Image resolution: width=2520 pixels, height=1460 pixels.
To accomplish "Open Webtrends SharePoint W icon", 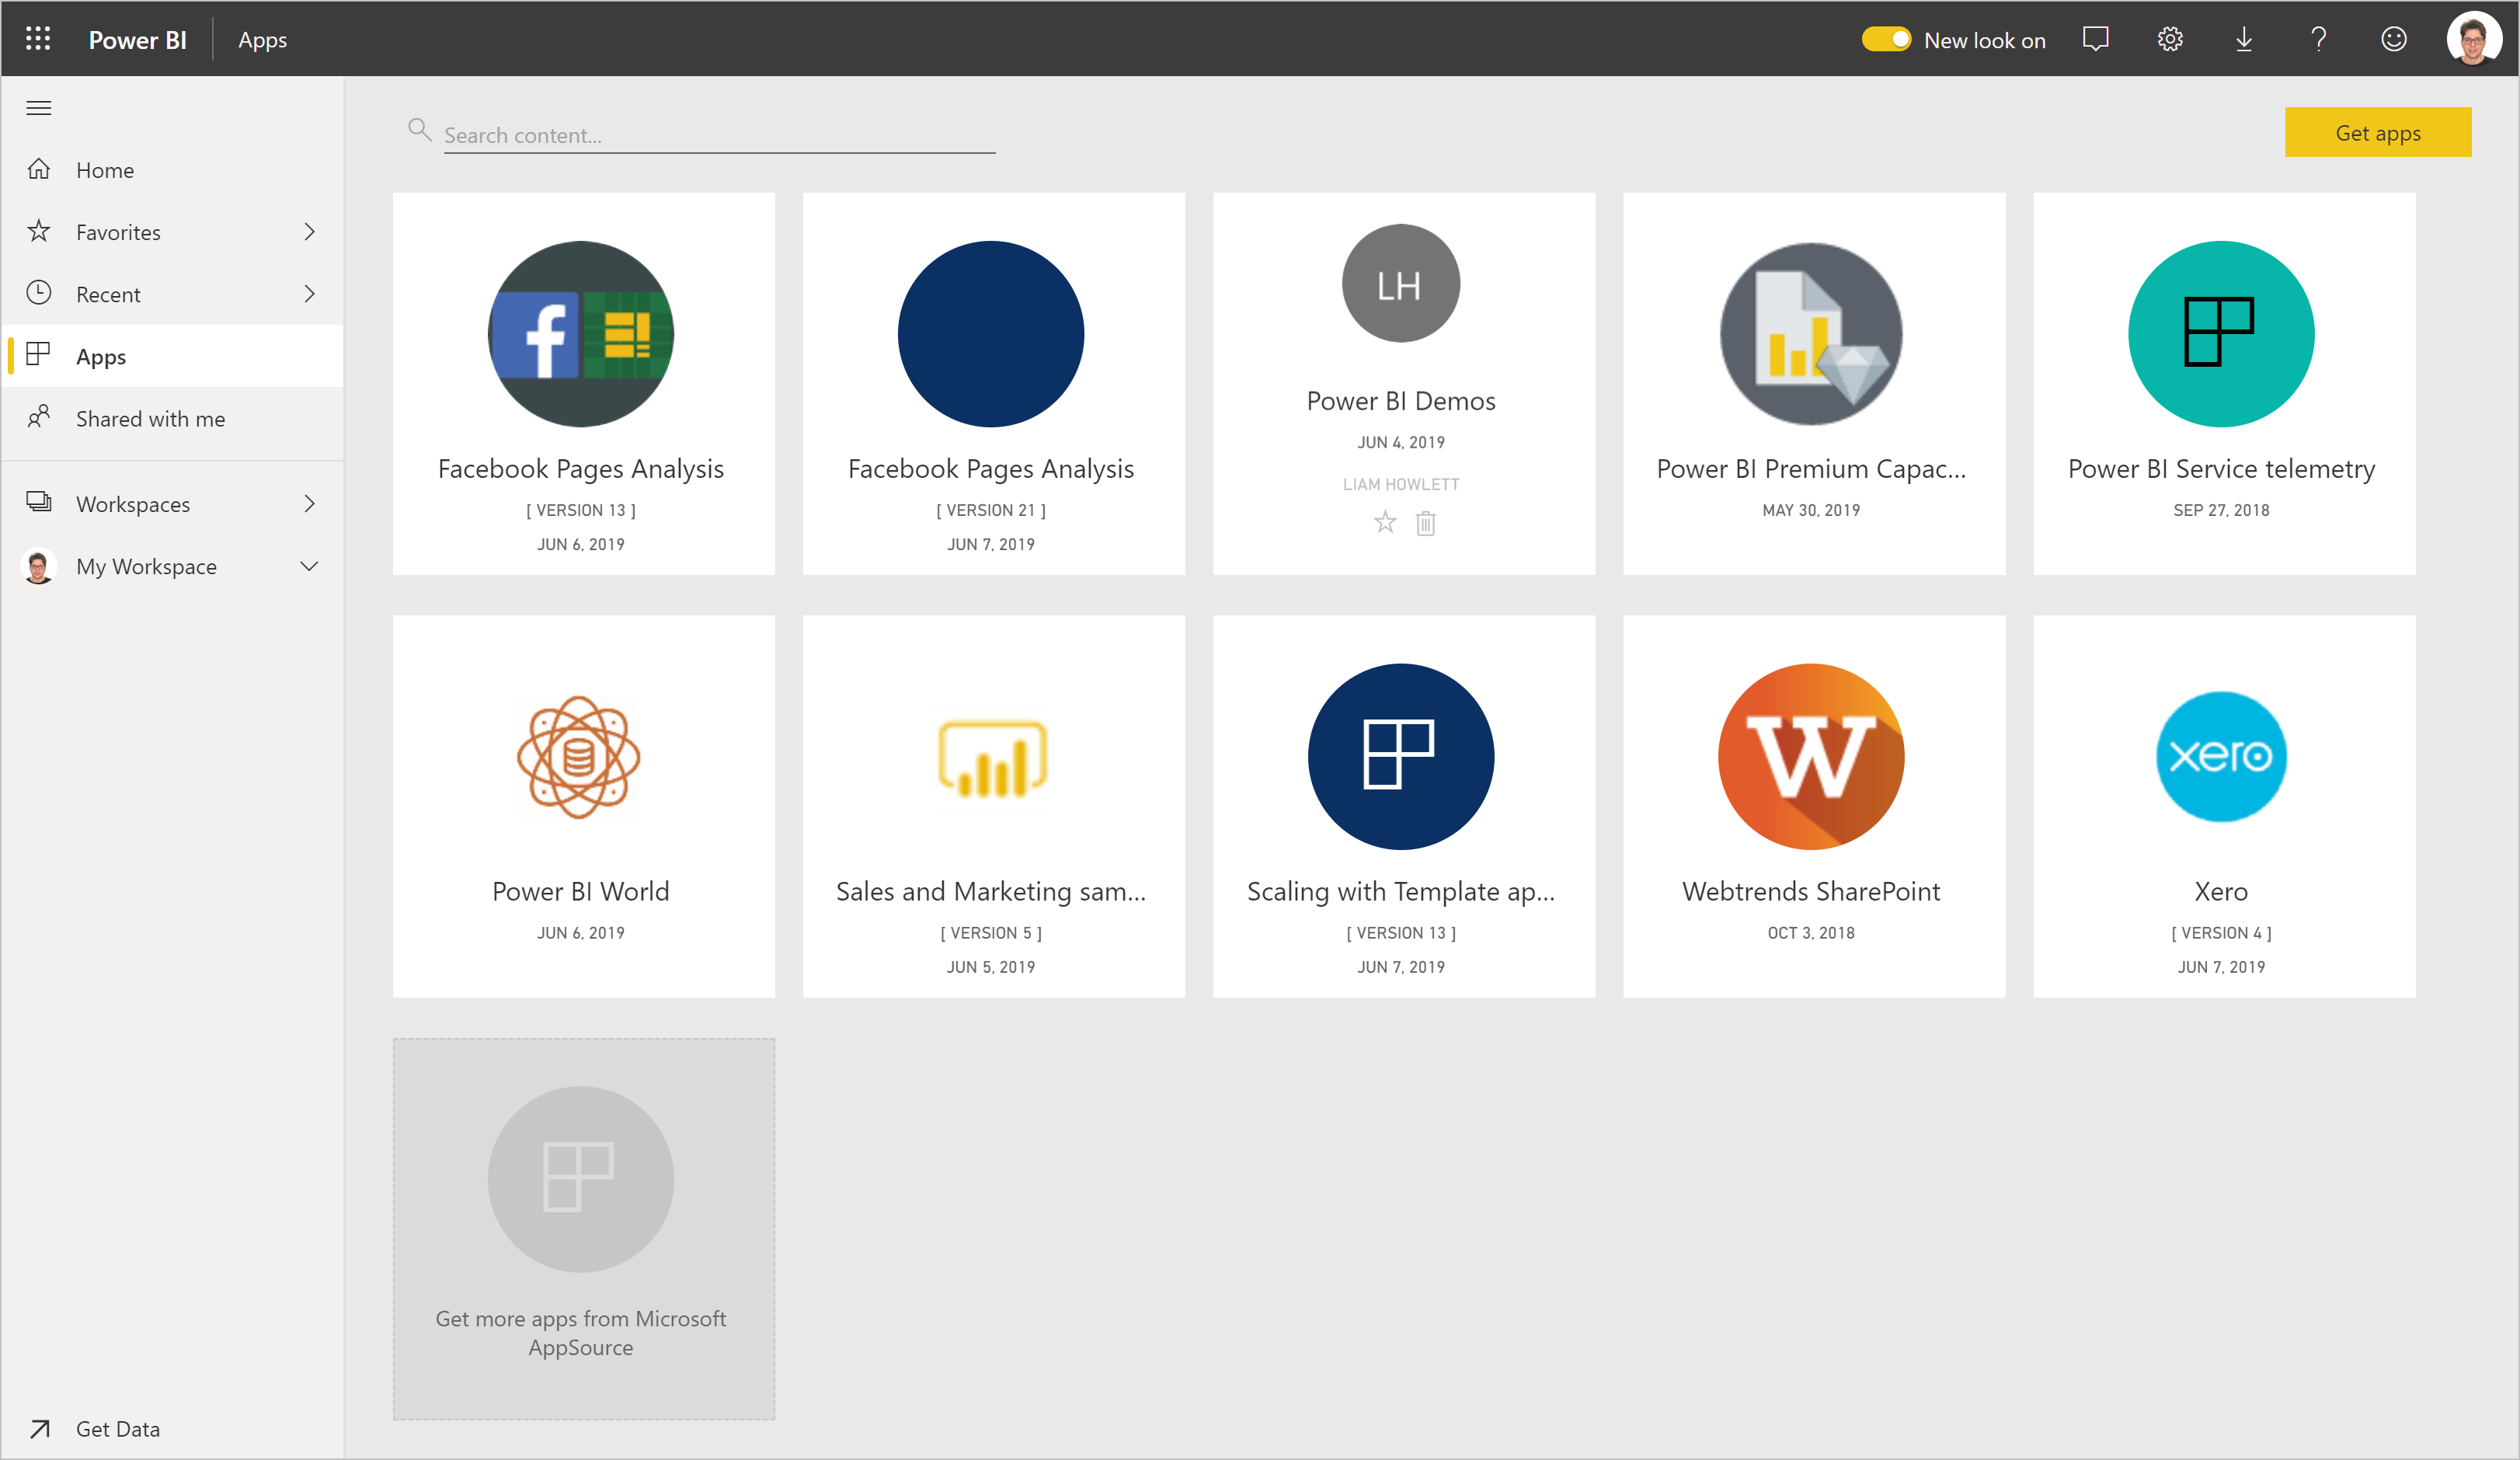I will (1811, 757).
